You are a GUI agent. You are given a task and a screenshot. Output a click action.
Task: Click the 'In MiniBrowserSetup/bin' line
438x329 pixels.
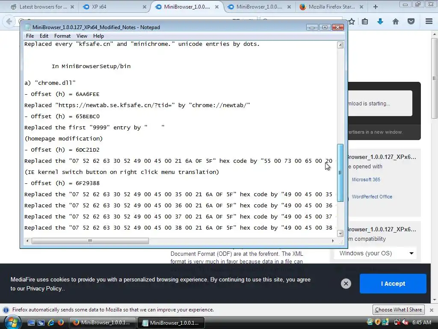91,66
